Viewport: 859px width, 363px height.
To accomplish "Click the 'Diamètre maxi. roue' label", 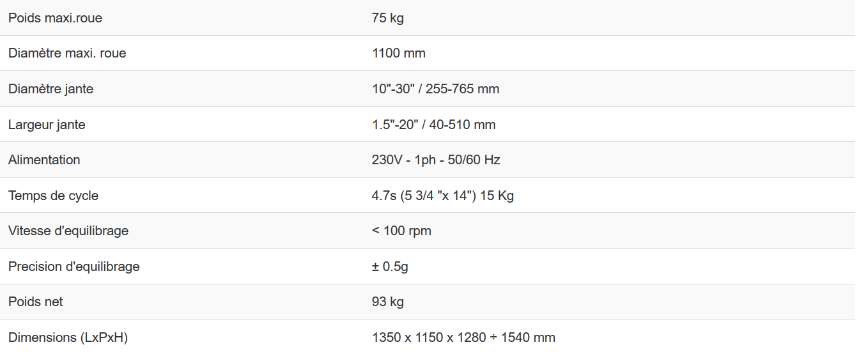I will click(67, 53).
